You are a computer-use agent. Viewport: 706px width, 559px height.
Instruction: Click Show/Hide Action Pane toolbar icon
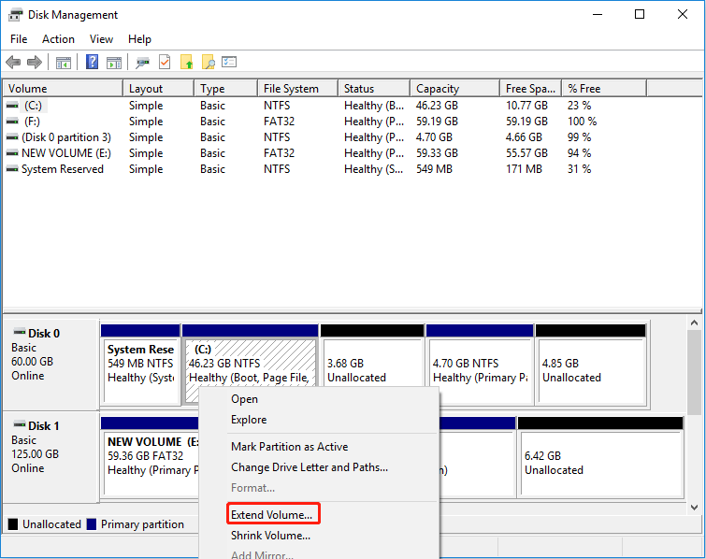coord(114,63)
